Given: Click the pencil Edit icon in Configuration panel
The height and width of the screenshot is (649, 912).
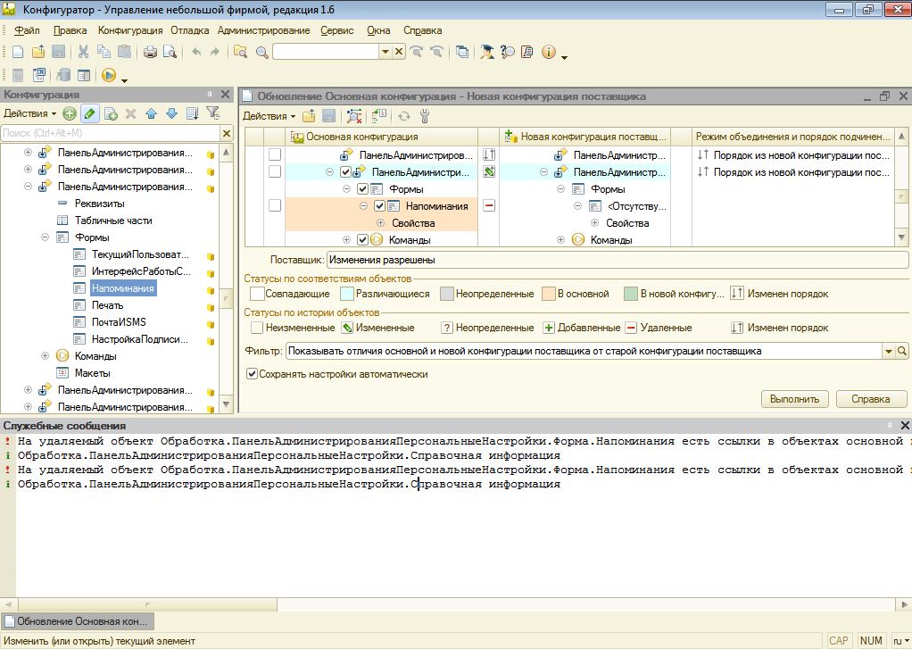Looking at the screenshot, I should point(89,113).
